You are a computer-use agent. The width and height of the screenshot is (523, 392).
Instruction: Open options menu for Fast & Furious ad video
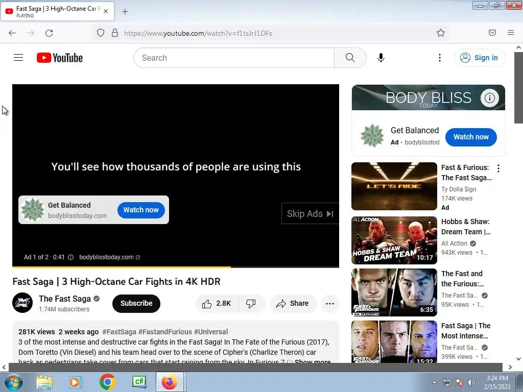(498, 168)
